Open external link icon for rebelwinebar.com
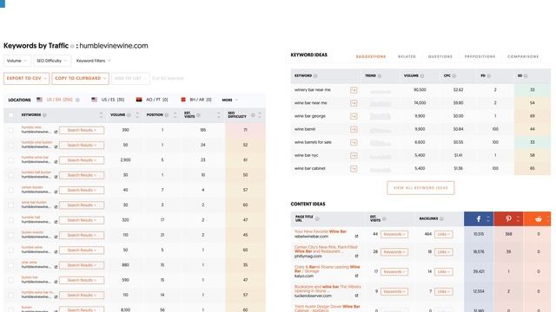The height and width of the screenshot is (312, 556). coord(356,237)
